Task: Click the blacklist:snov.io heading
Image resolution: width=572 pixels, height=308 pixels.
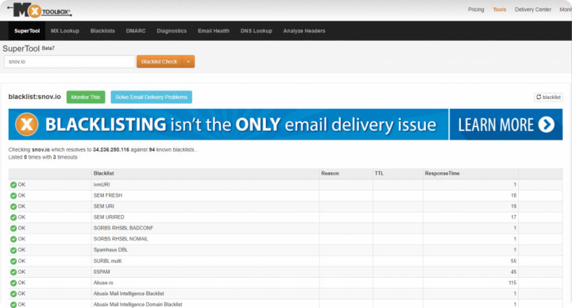Action: [34, 97]
